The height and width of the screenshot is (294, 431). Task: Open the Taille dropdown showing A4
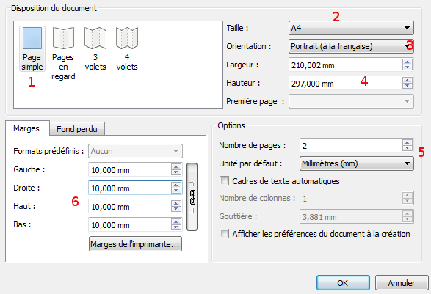coord(351,28)
